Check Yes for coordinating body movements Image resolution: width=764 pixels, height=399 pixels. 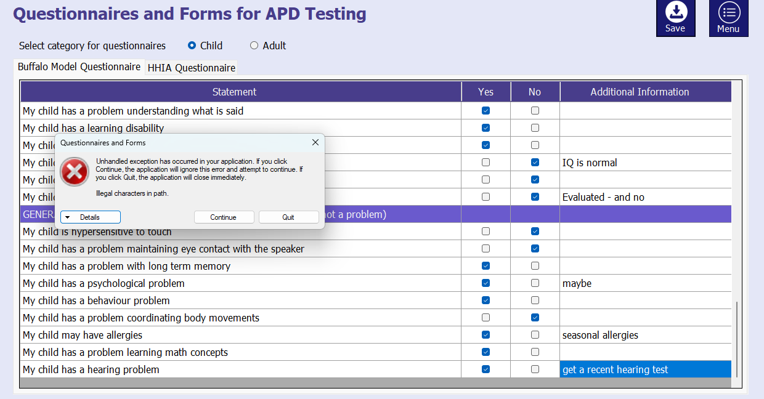pos(486,318)
